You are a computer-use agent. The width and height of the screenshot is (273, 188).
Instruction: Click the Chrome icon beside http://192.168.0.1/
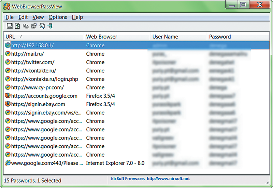(8, 45)
